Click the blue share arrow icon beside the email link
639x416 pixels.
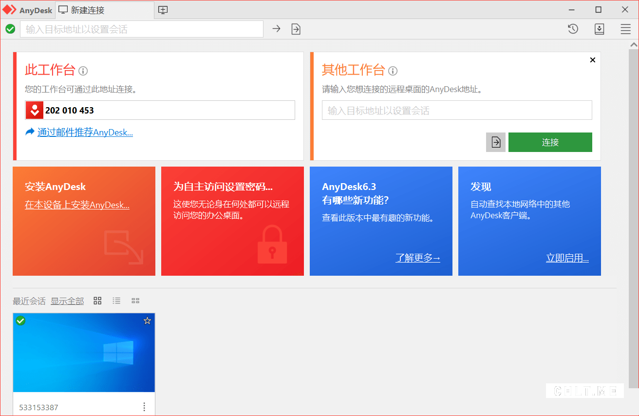(x=30, y=132)
